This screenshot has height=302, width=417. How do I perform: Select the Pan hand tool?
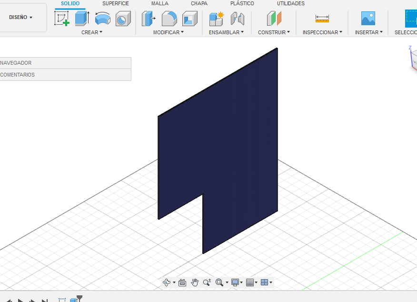[x=195, y=283]
